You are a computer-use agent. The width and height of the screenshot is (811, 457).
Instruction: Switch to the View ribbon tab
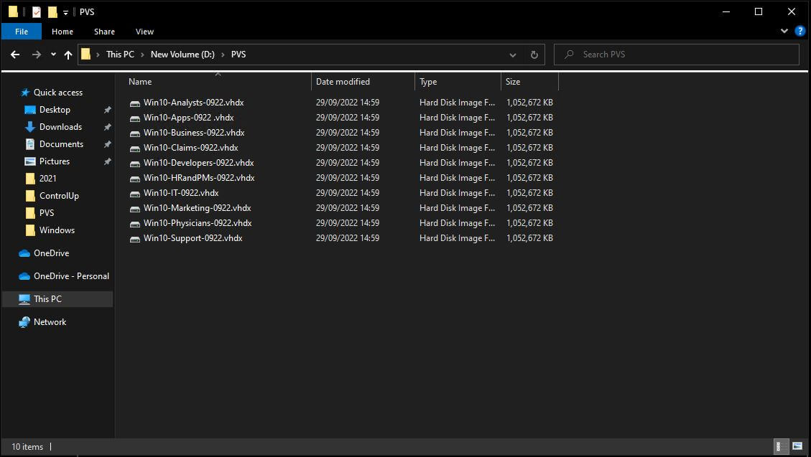coord(144,32)
